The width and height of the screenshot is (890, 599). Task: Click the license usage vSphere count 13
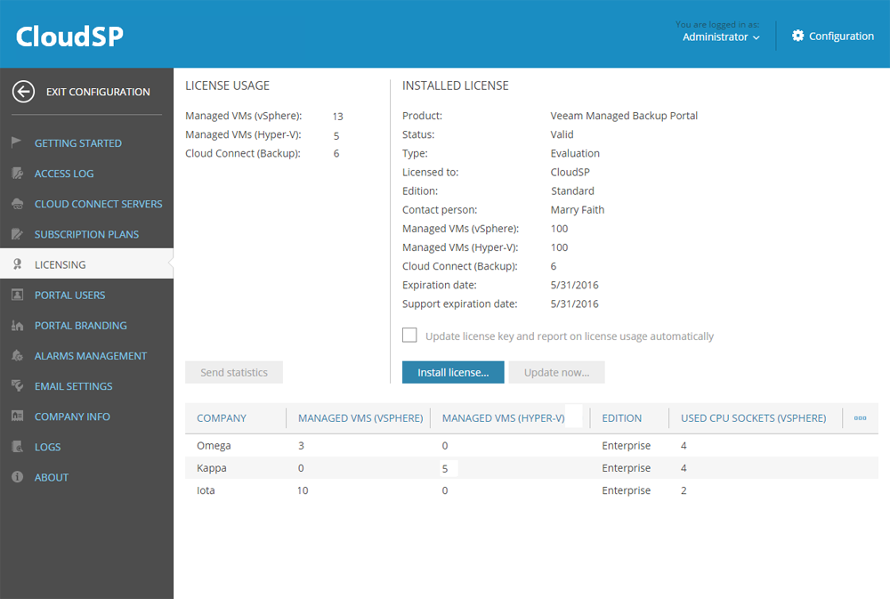(x=337, y=117)
